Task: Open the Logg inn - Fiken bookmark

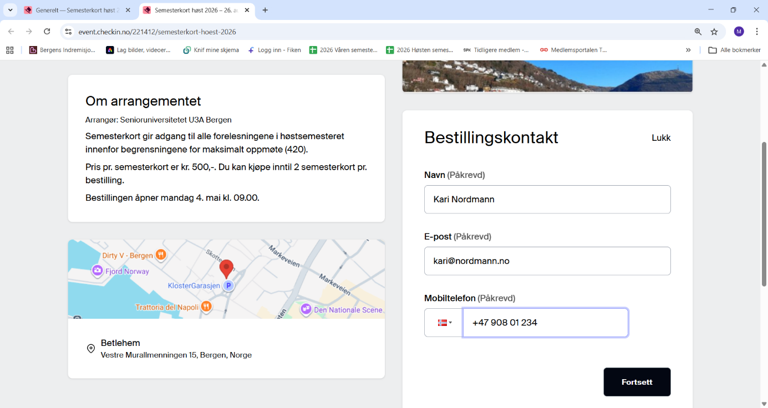Action: [274, 50]
